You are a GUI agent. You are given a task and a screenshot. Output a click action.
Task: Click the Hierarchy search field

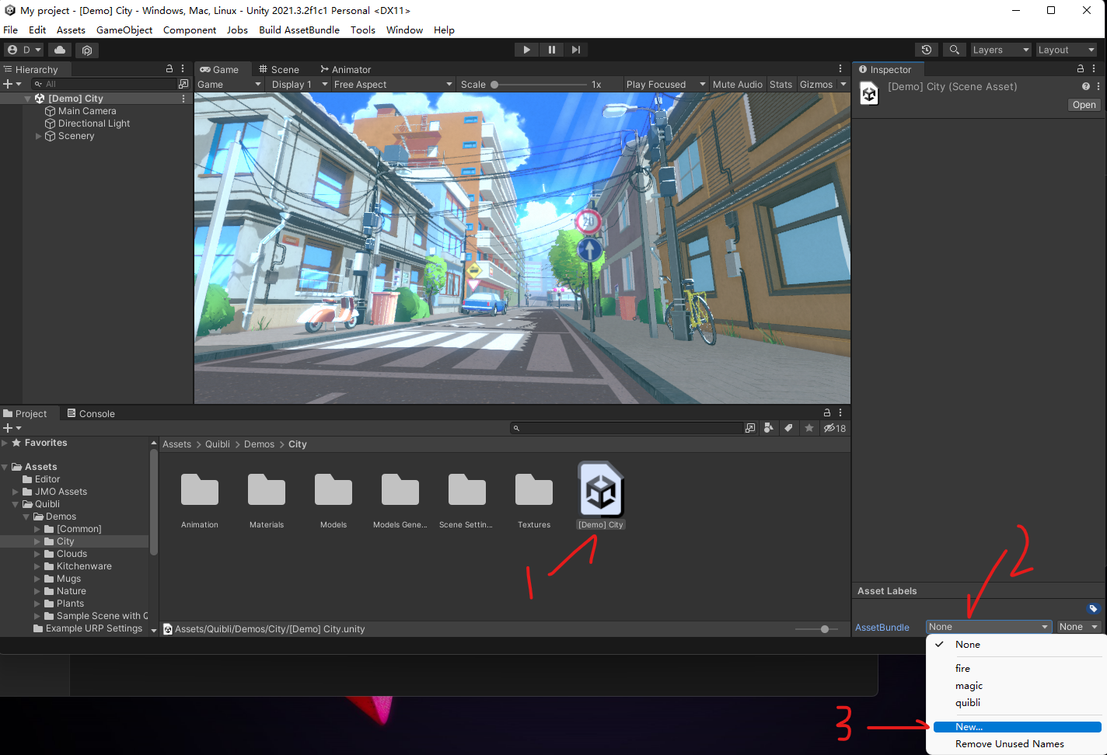click(x=105, y=84)
